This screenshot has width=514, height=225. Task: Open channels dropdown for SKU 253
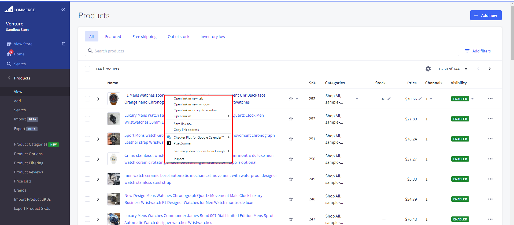(x=431, y=99)
